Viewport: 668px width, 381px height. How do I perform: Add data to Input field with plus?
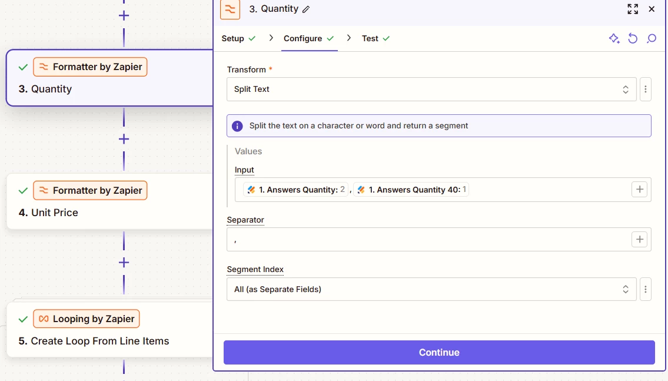640,190
